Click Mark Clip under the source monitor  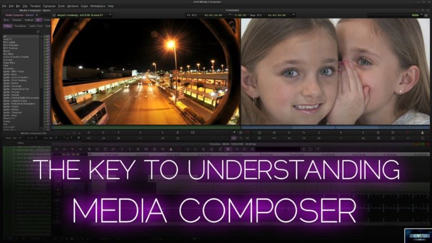[178, 133]
